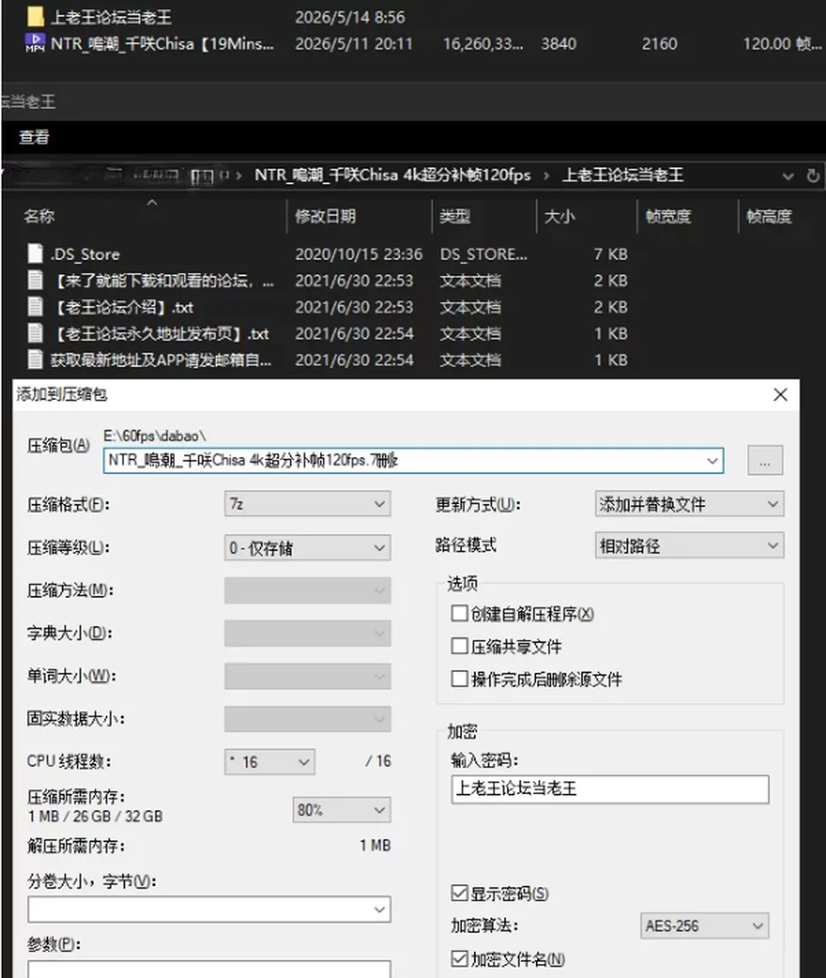Click the .DS_Store file icon
This screenshot has width=826, height=978.
[35, 254]
